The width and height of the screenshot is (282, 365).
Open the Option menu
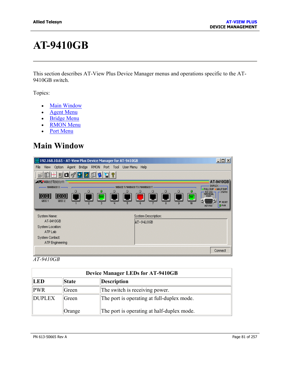tap(59, 167)
